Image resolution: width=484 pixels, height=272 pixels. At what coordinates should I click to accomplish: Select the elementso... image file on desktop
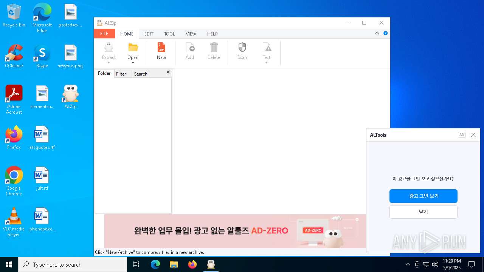(42, 97)
